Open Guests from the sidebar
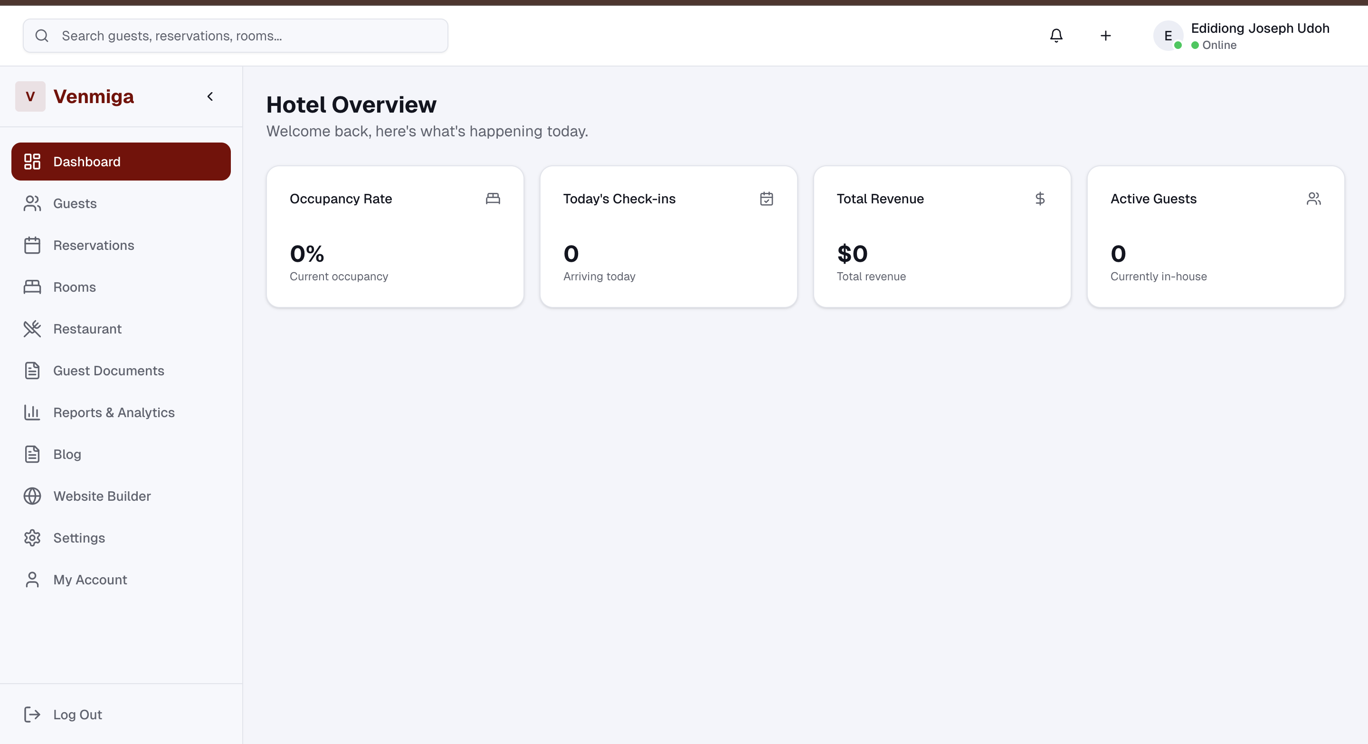 75,203
